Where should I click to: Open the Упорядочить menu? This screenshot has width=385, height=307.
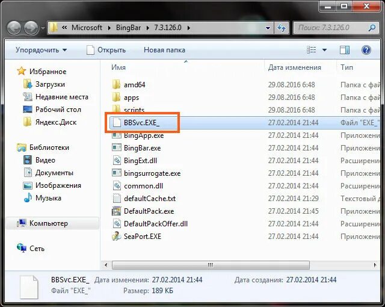(41, 50)
